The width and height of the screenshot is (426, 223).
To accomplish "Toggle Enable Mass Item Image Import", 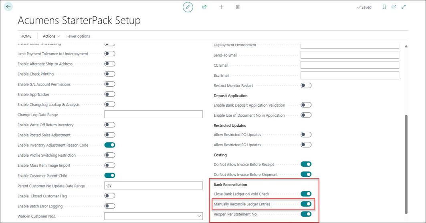I will coord(110,165).
